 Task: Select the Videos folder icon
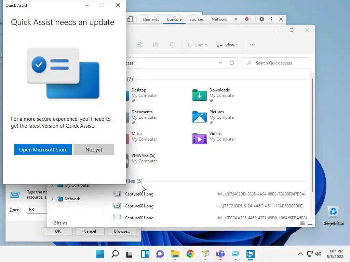click(x=199, y=139)
